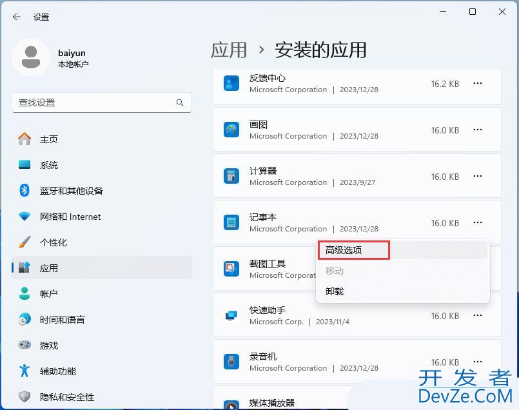
Task: Open the 辅助功能 accessibility icon
Action: [x=24, y=371]
